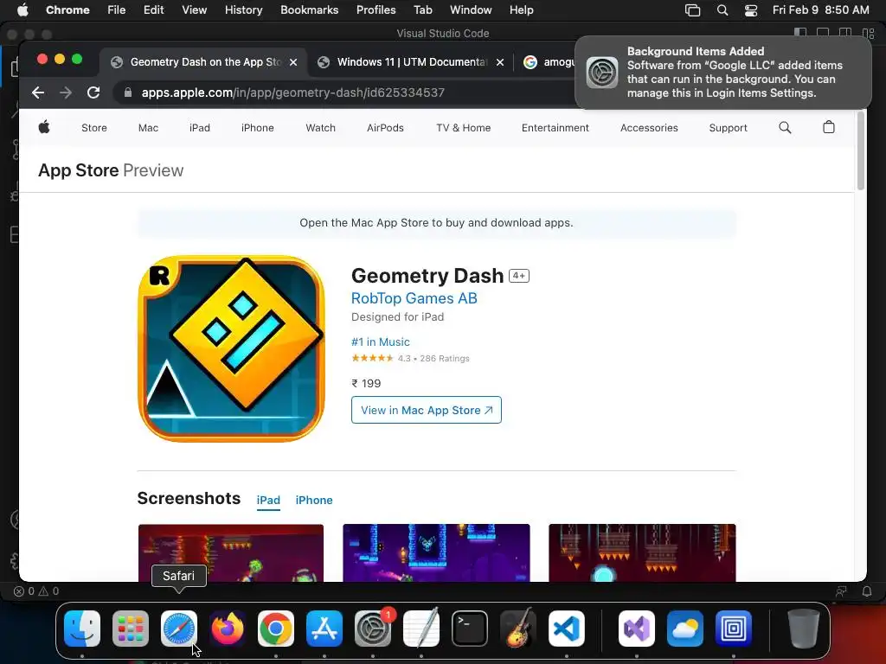Open AirPods in Apple navigation
The image size is (886, 664).
pyautogui.click(x=385, y=128)
